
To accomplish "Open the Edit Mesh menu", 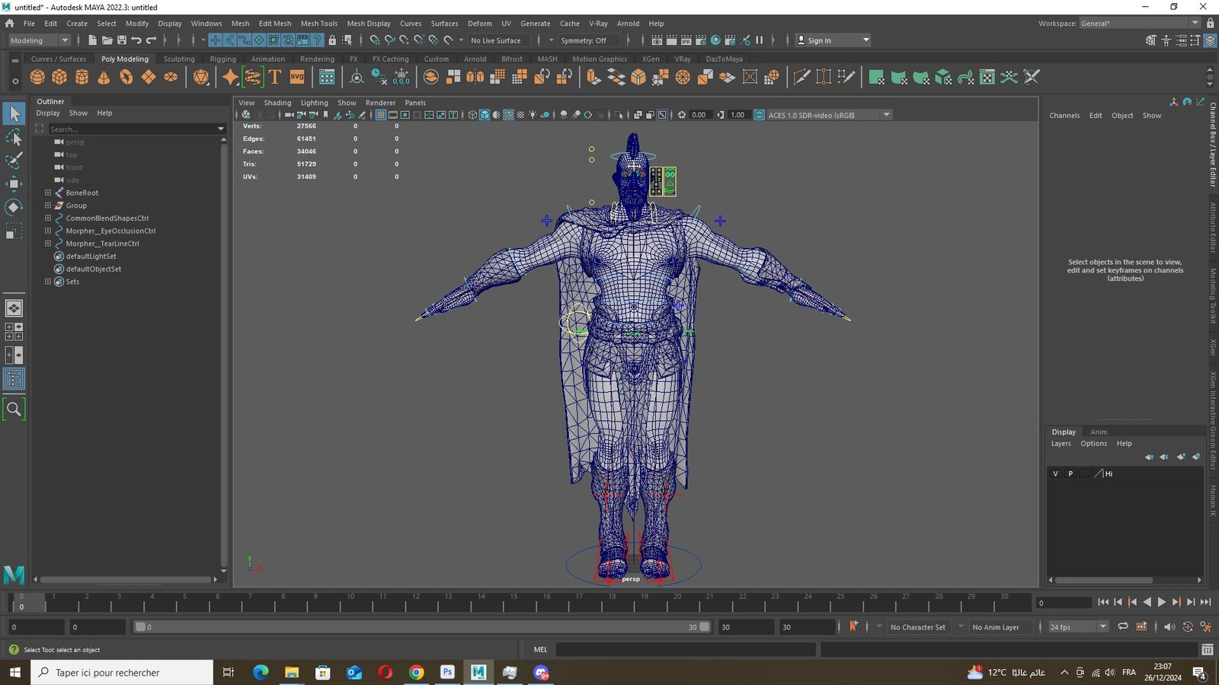I will point(274,24).
